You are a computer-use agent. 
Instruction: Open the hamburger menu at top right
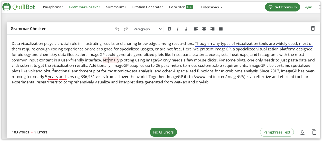[x=320, y=7]
